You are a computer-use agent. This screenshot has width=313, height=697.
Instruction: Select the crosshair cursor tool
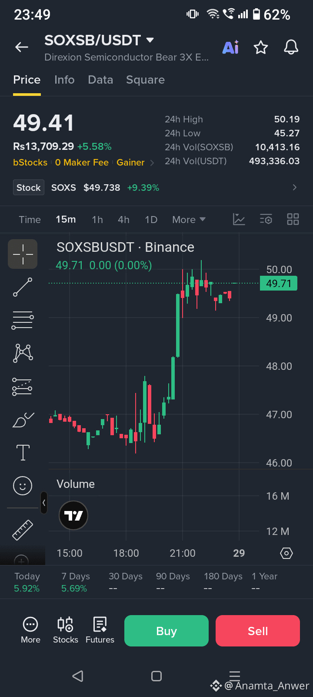click(23, 254)
